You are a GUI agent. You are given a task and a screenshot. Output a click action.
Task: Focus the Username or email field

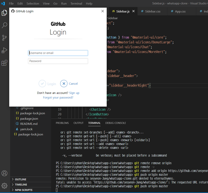(x=58, y=53)
